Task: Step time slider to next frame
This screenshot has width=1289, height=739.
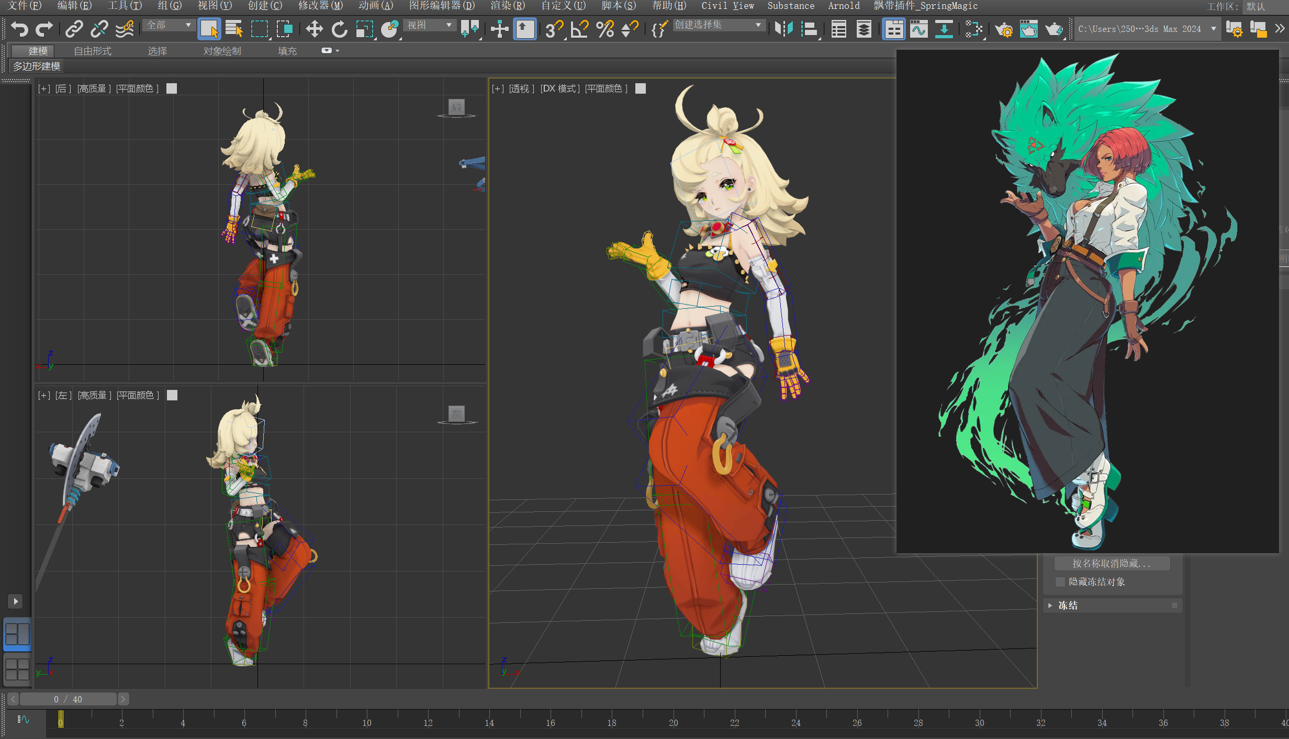Action: 123,699
